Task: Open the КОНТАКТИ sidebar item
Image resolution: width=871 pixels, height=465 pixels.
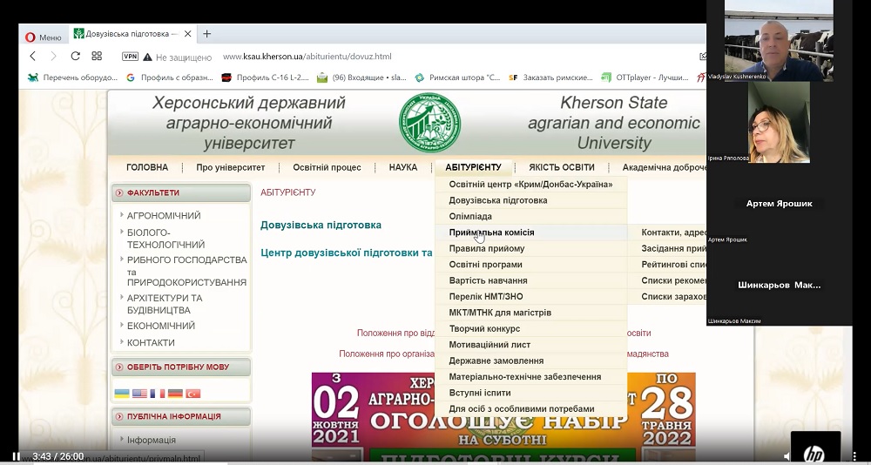Action: pos(151,343)
